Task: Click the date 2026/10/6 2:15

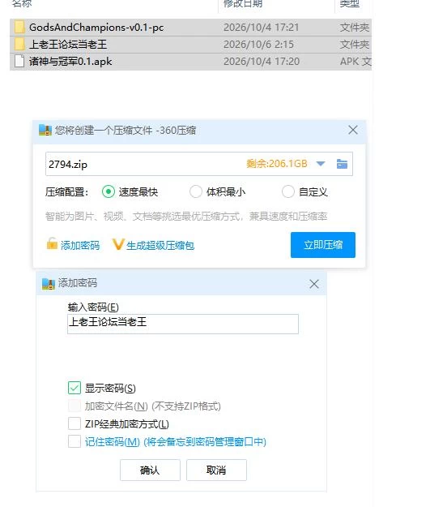Action: pyautogui.click(x=258, y=45)
